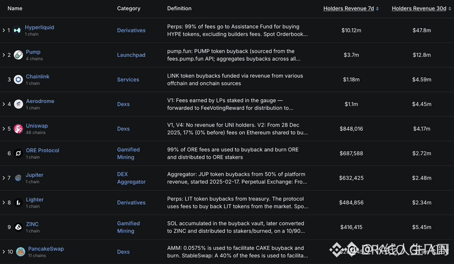Open the PancakeSwap protocol link
Viewport: 454px width, 264px height.
(46, 249)
